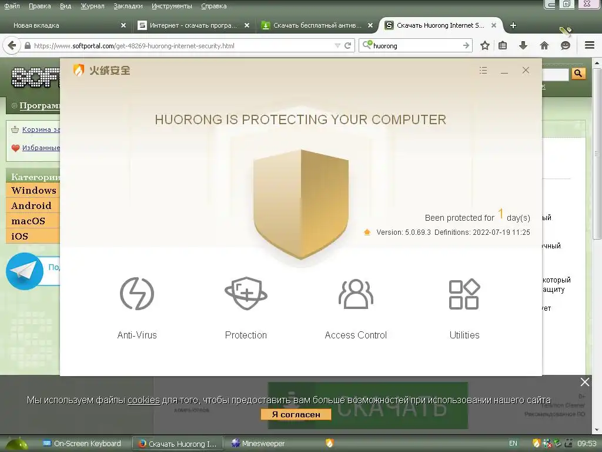Switch to the Новая вкладка tab
This screenshot has height=452, width=602.
36,25
